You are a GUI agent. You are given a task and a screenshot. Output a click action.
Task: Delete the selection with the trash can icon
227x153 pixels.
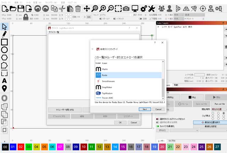click(78, 9)
